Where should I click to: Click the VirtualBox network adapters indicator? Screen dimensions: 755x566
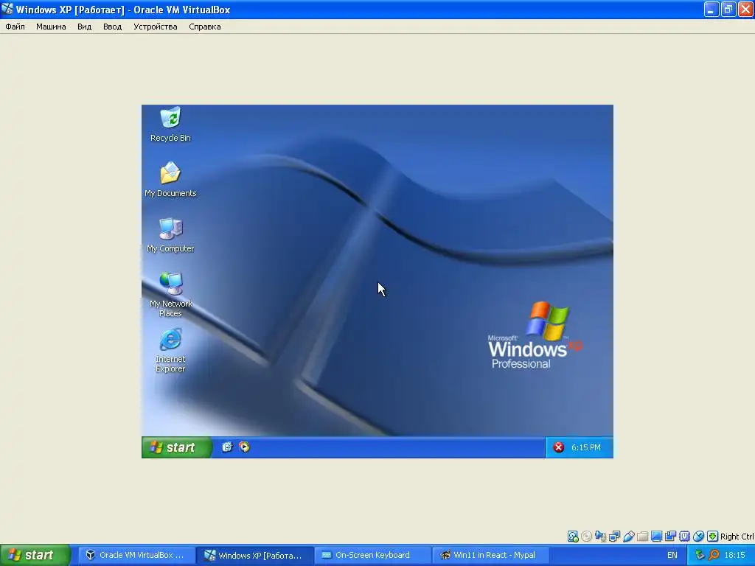[614, 537]
